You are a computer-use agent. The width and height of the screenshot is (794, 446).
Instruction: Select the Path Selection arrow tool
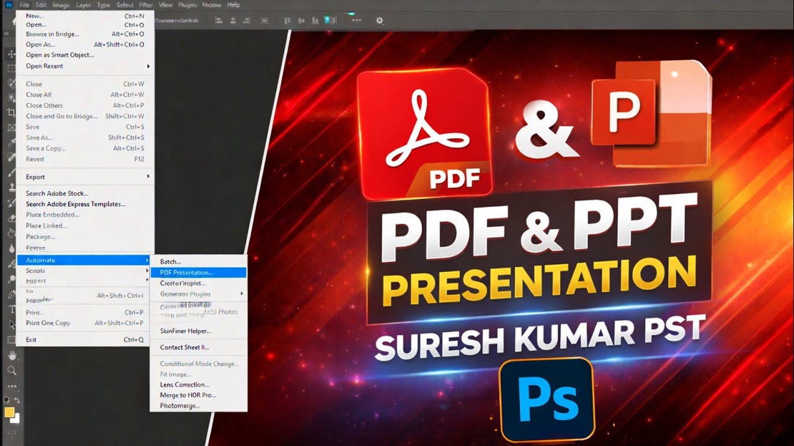[12, 325]
